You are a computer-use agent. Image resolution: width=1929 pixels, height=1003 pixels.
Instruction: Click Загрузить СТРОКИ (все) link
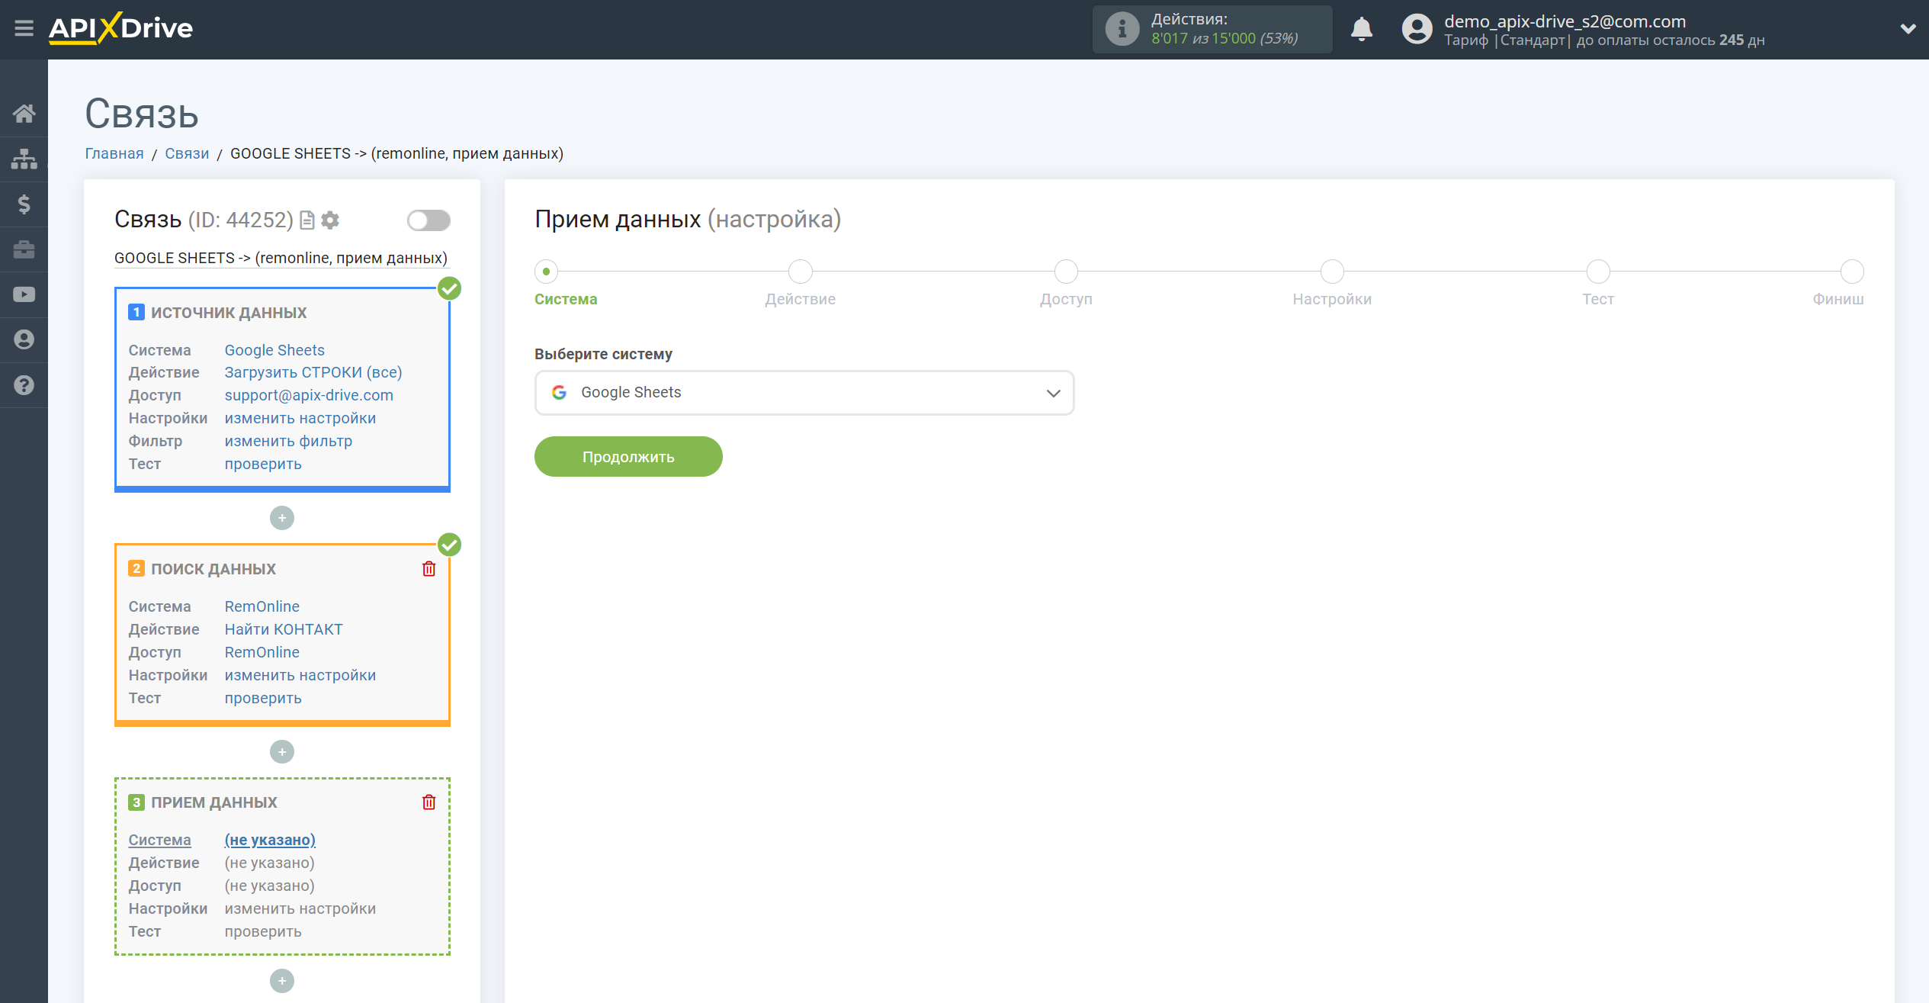pos(313,372)
